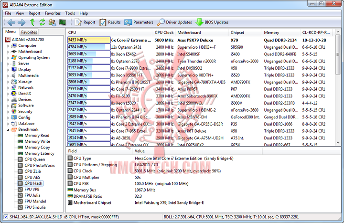
Task: Open the Report menu
Action: [34, 13]
